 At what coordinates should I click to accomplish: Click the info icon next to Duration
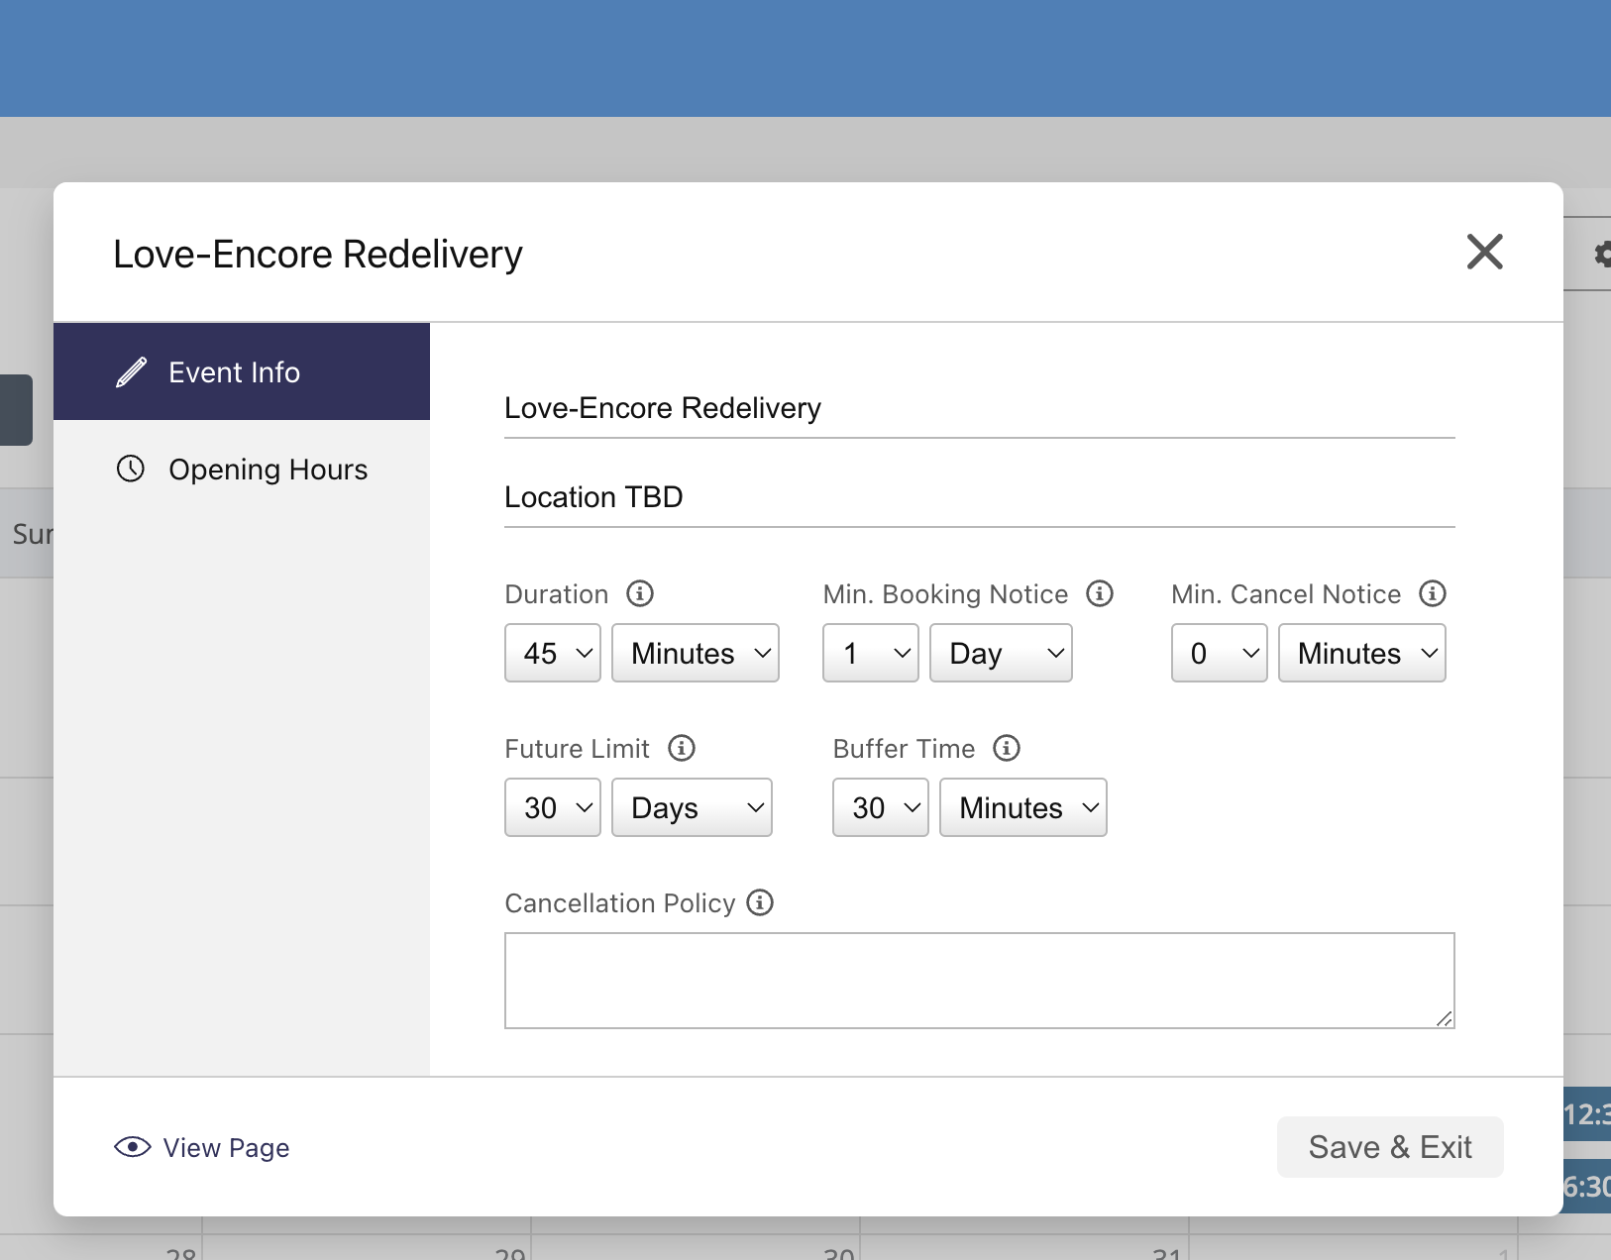(x=640, y=593)
